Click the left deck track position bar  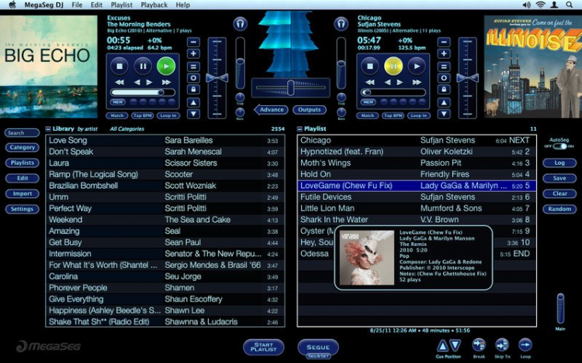pyautogui.click(x=143, y=93)
